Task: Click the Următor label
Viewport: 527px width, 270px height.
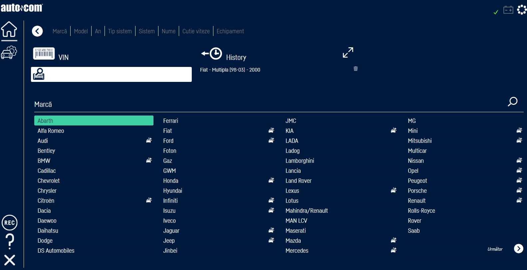Action: pos(495,249)
